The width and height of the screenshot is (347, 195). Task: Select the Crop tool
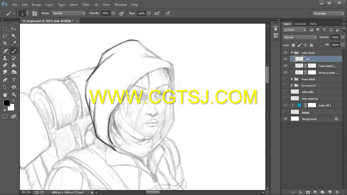pos(5,43)
